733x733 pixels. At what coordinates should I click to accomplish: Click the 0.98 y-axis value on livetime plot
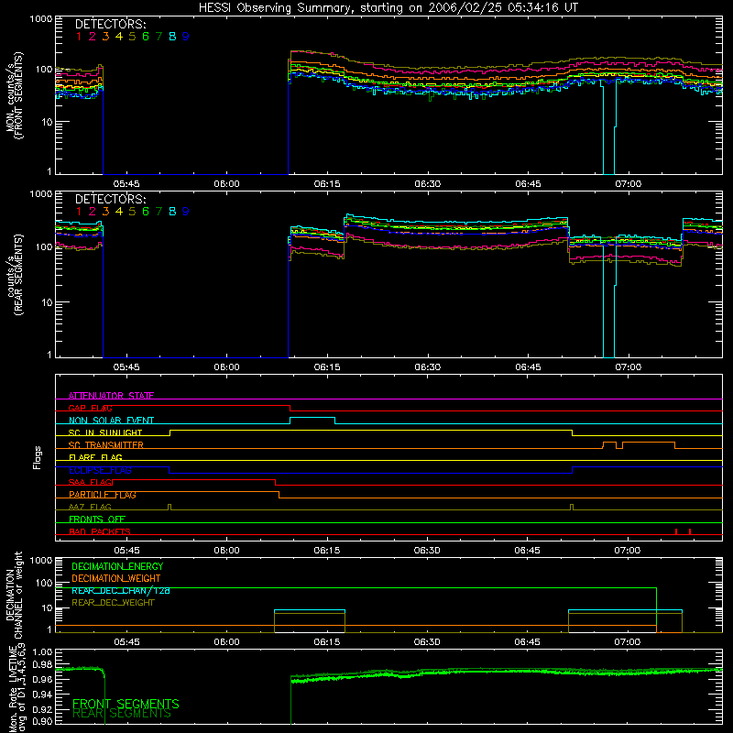click(42, 665)
